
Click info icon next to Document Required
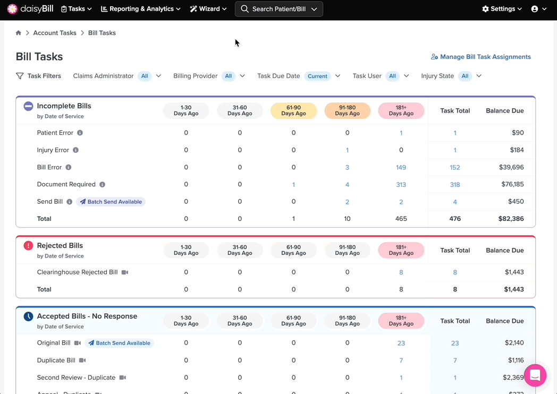(x=102, y=185)
